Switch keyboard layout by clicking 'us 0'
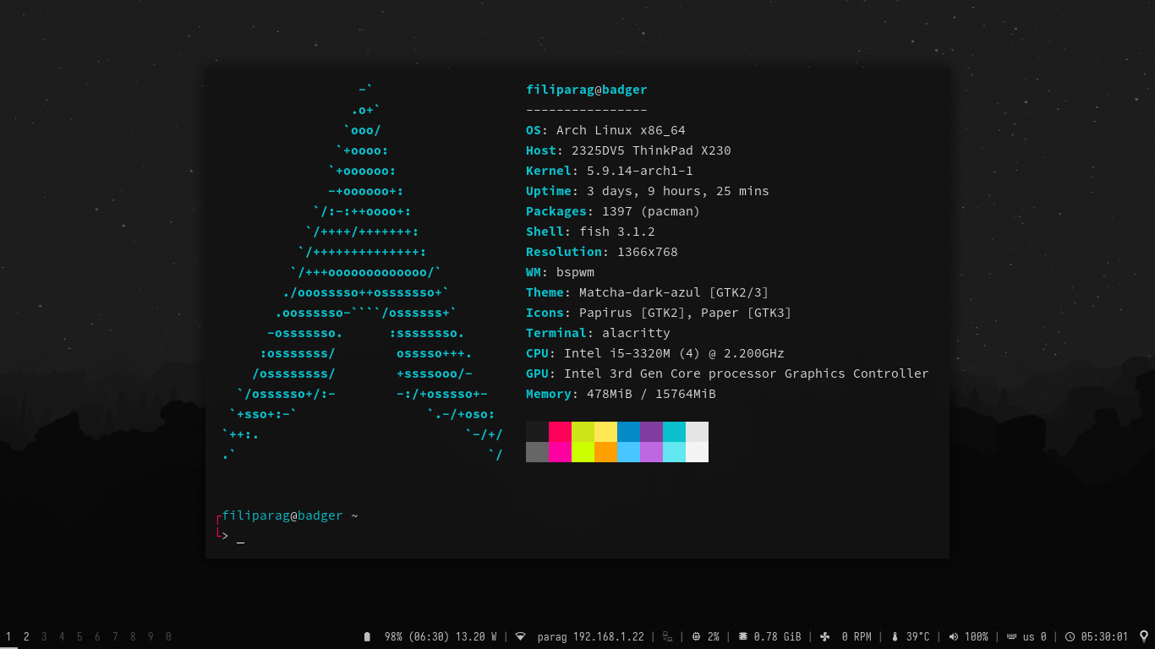This screenshot has width=1155, height=649. (1033, 636)
